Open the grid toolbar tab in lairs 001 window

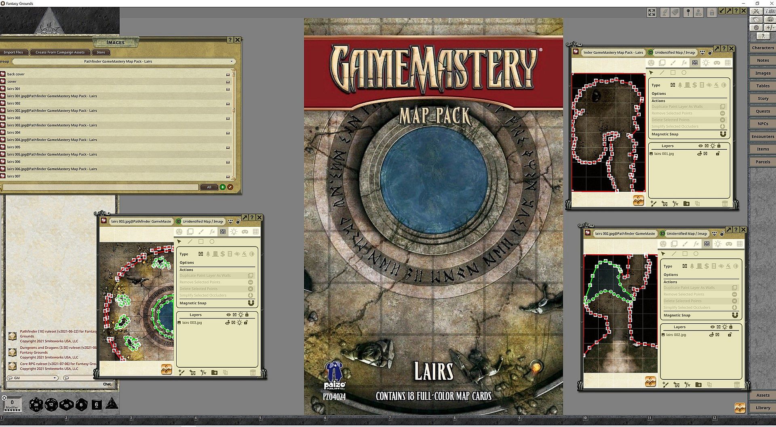click(x=728, y=63)
